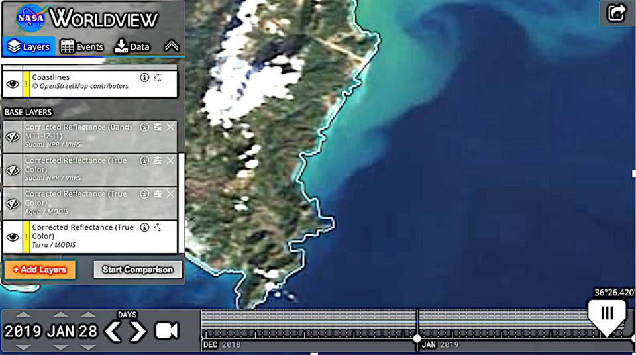Select the year 2019 field

tap(23, 331)
